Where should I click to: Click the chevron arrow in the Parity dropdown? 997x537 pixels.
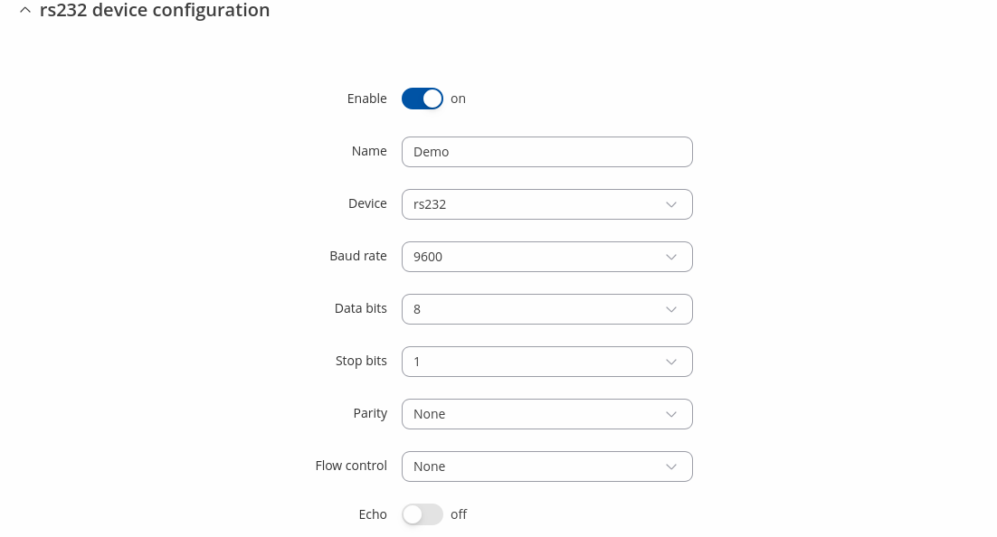coord(671,414)
